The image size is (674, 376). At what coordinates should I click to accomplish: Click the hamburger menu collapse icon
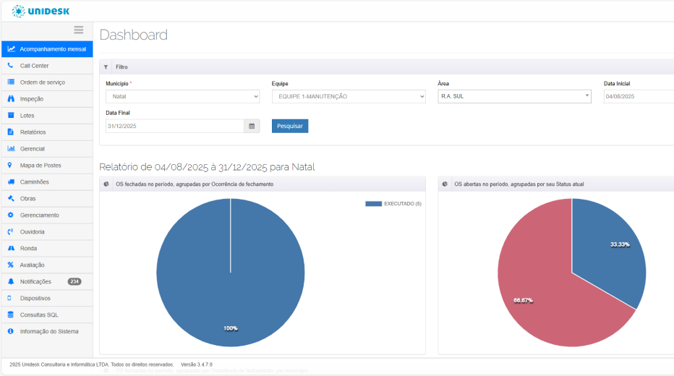(x=79, y=30)
